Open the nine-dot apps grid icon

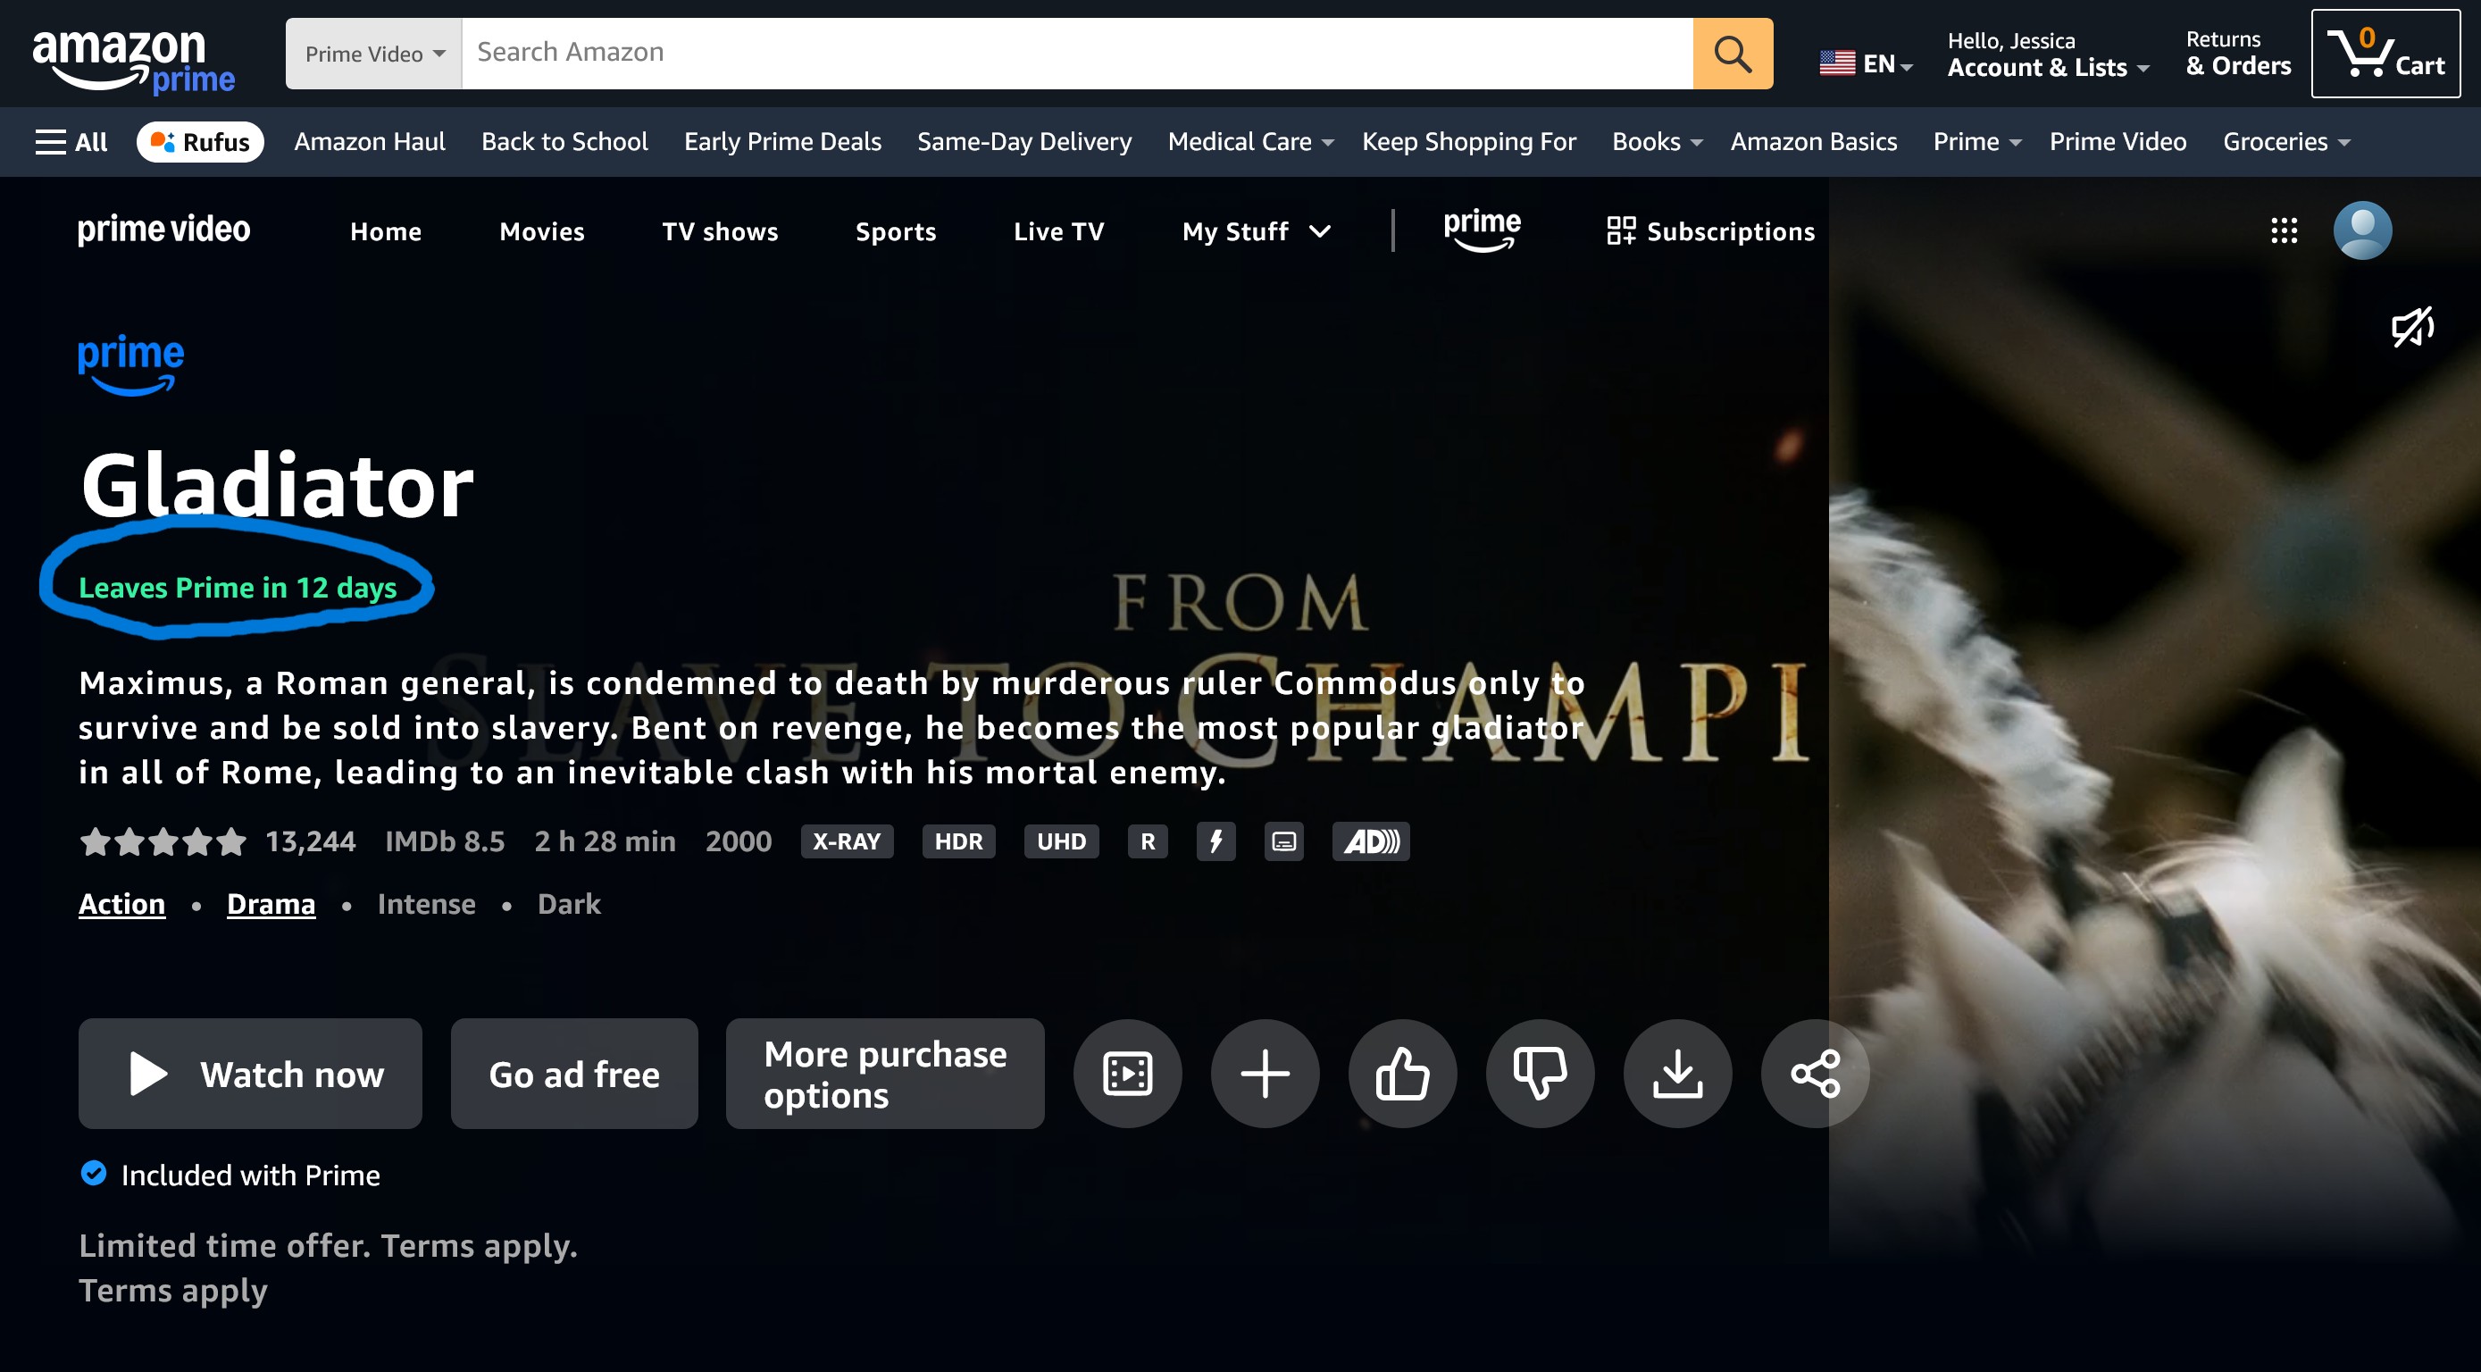pos(2284,230)
